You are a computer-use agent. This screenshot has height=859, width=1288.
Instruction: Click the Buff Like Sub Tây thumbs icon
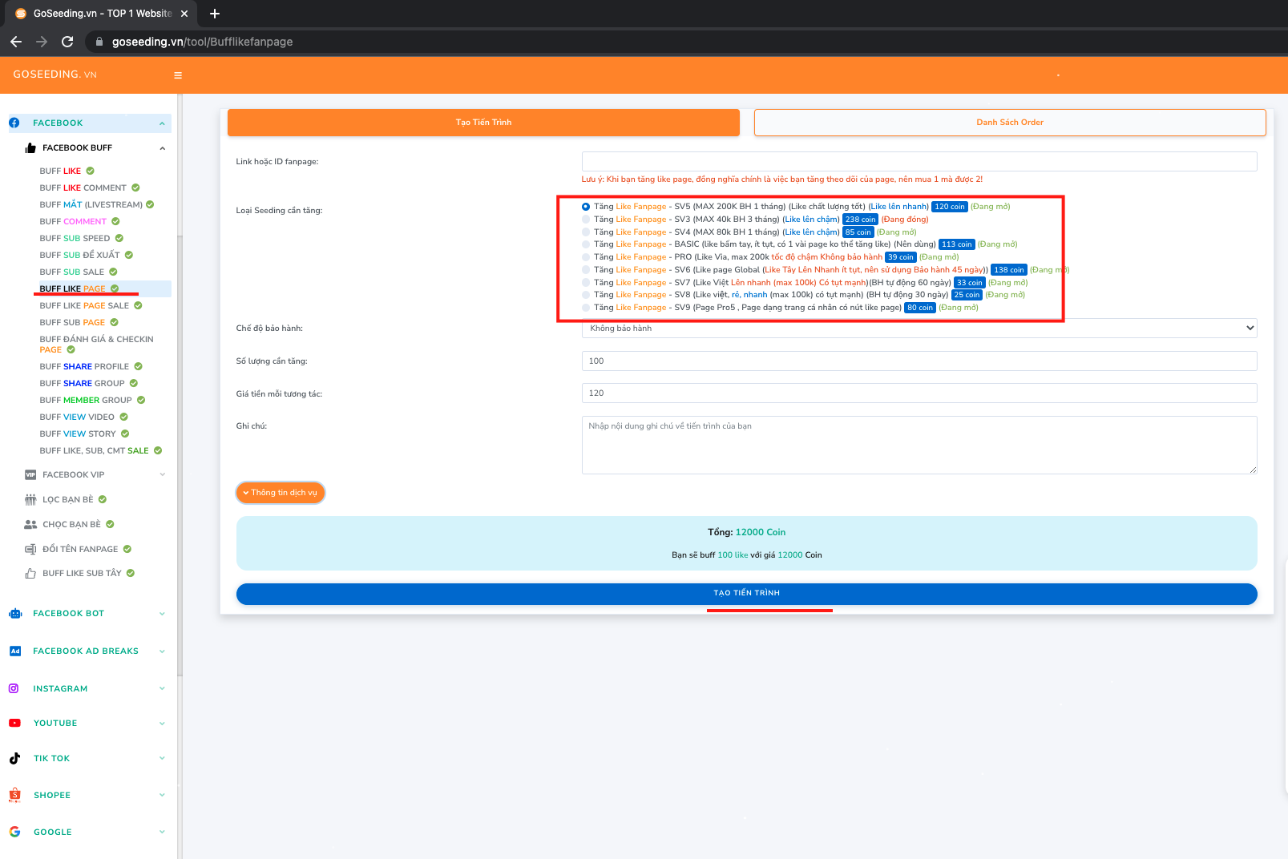(30, 573)
